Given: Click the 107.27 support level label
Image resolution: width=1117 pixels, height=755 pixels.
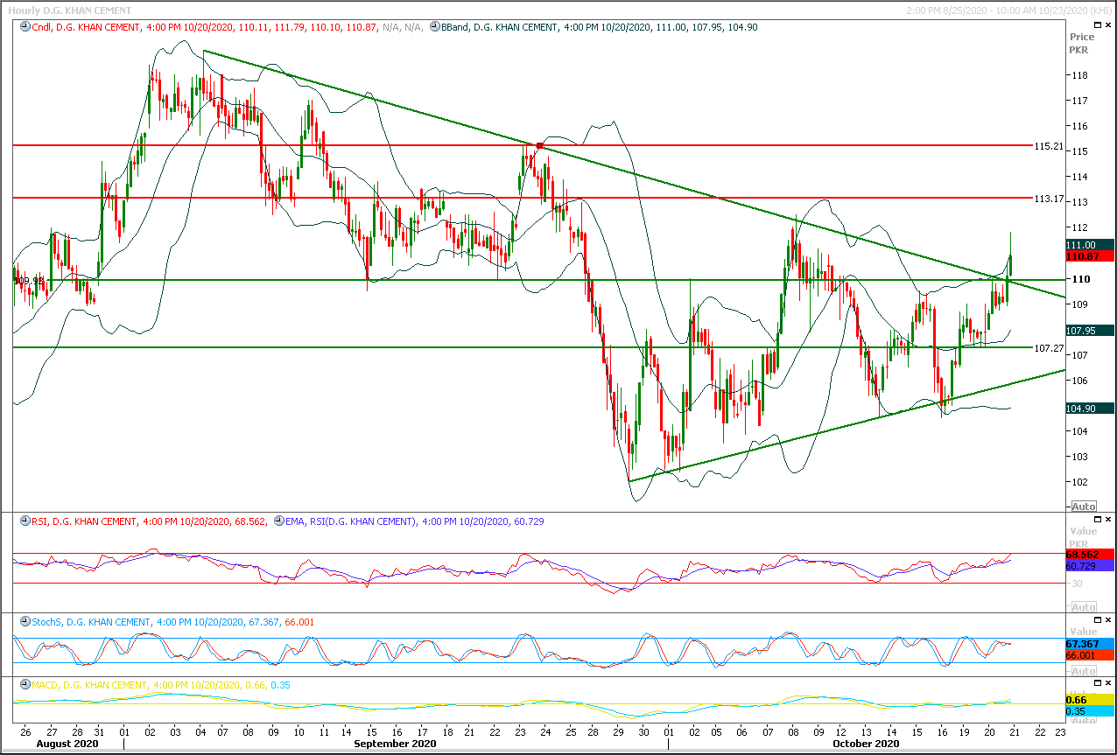Looking at the screenshot, I should (x=1048, y=348).
